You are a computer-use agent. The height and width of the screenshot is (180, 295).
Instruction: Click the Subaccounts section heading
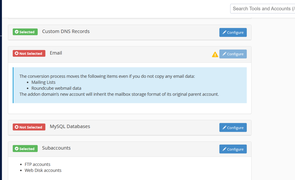(x=56, y=148)
